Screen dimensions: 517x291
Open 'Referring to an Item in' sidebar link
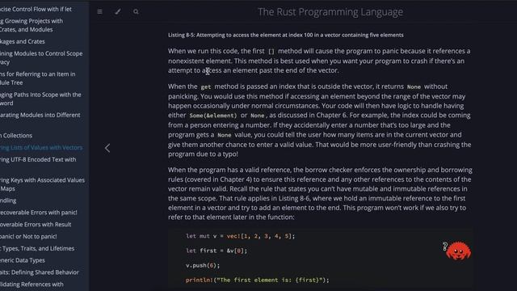[x=38, y=78]
